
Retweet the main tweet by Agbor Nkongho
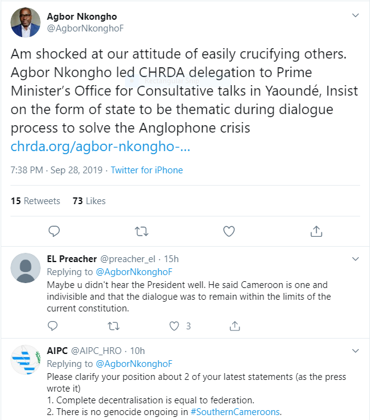[142, 231]
